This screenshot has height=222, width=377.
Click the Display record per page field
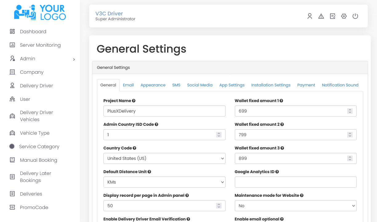pyautogui.click(x=164, y=206)
